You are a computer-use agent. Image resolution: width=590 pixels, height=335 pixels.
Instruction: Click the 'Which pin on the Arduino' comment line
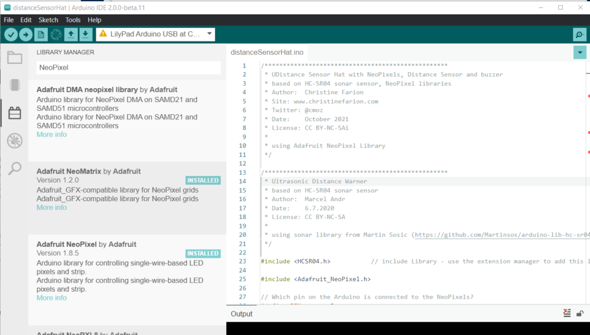click(x=367, y=297)
